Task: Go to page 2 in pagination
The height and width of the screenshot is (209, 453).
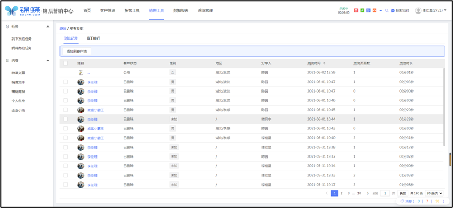Action: [x=341, y=193]
